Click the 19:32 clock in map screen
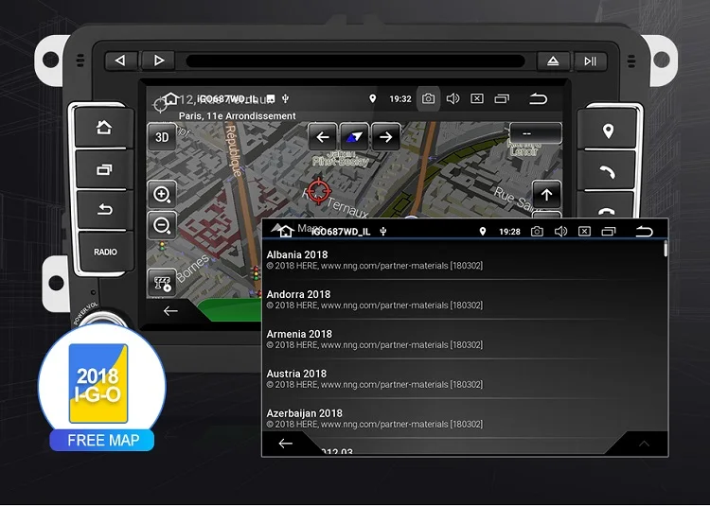Screen dimensions: 710x506 400,98
